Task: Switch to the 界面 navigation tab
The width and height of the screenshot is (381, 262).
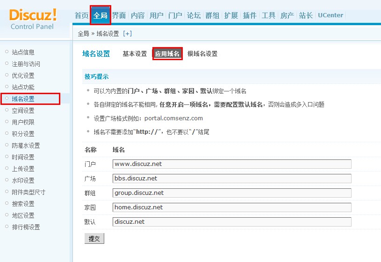Action: click(119, 15)
